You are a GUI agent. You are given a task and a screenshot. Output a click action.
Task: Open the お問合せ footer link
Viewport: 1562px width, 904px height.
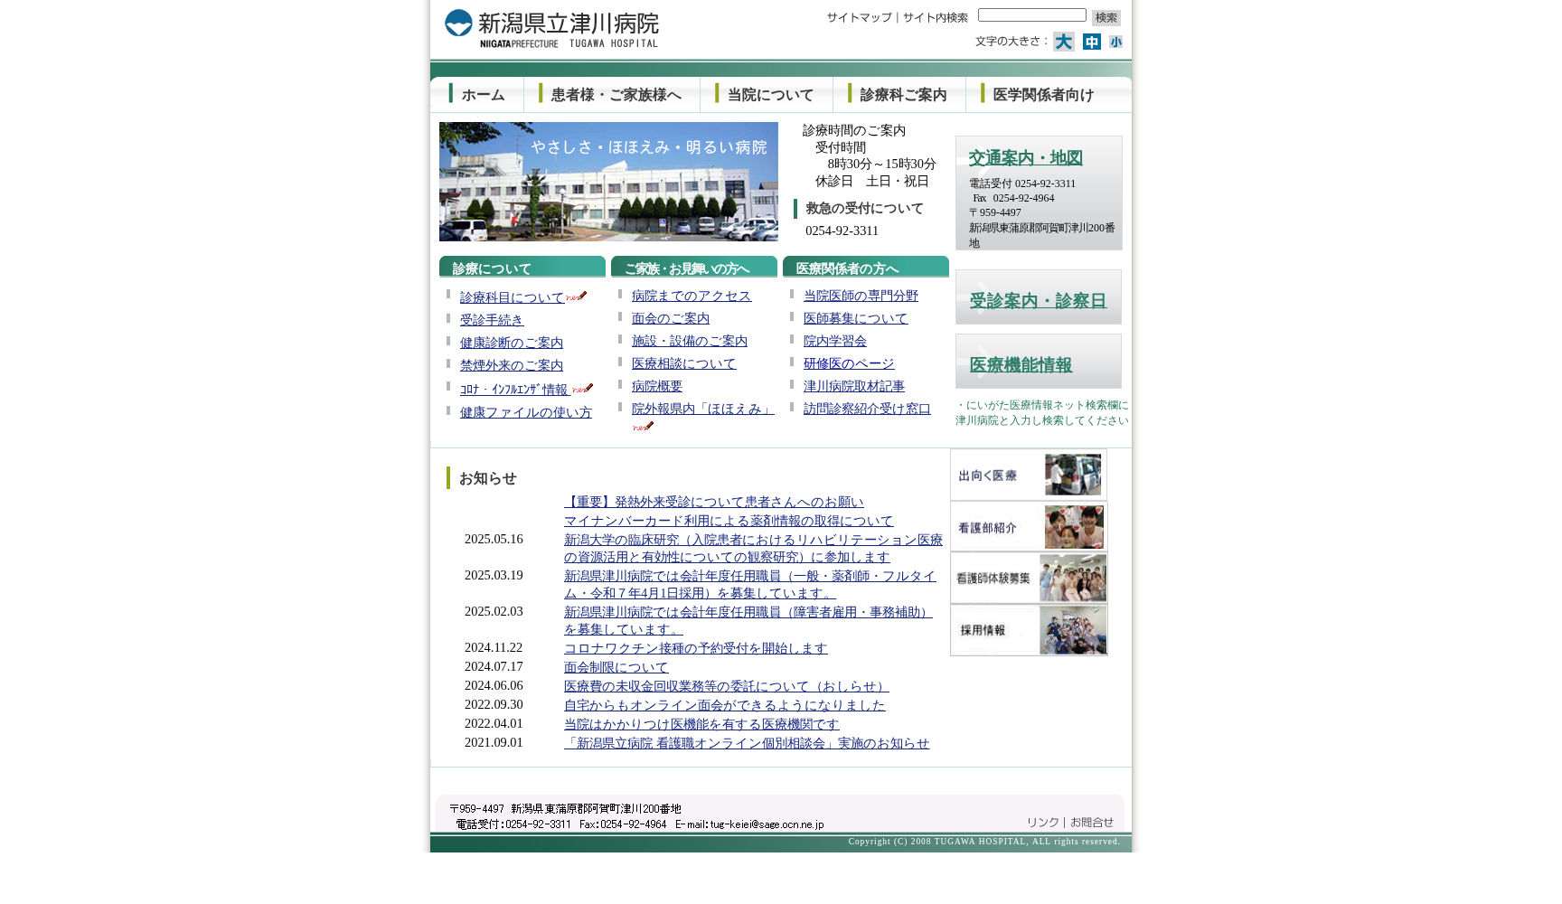point(1092,823)
